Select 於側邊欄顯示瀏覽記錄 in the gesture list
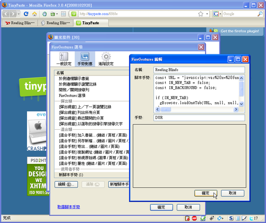 point(92,84)
